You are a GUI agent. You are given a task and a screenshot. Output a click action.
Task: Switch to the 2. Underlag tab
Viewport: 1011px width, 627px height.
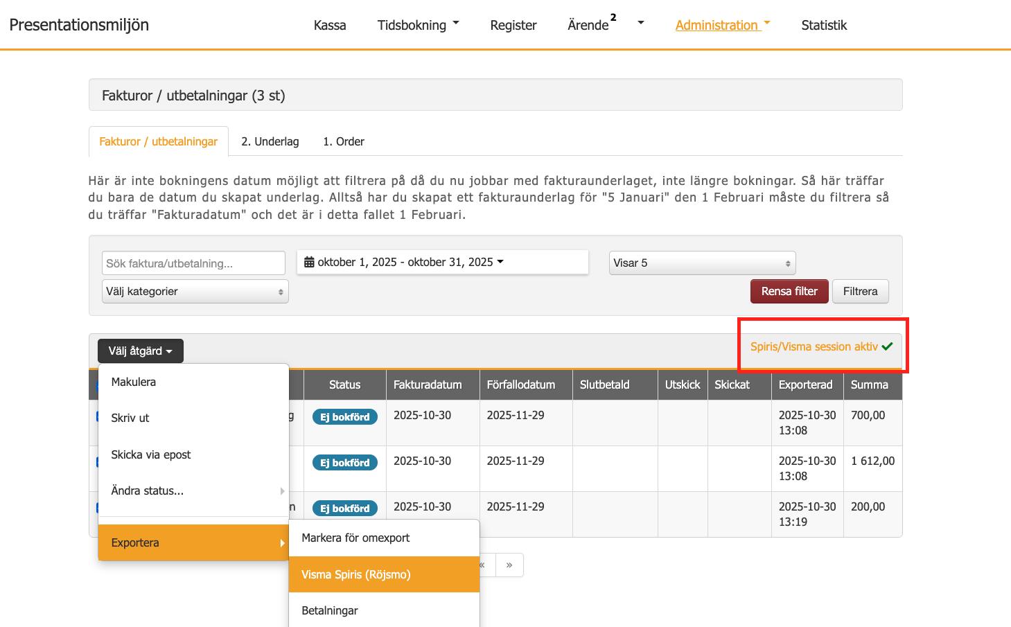pyautogui.click(x=270, y=141)
